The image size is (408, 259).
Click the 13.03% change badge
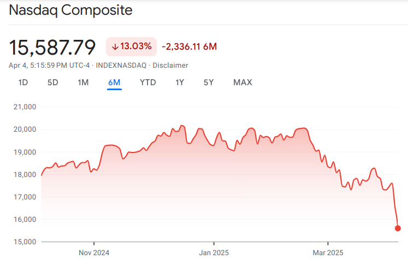click(x=132, y=47)
